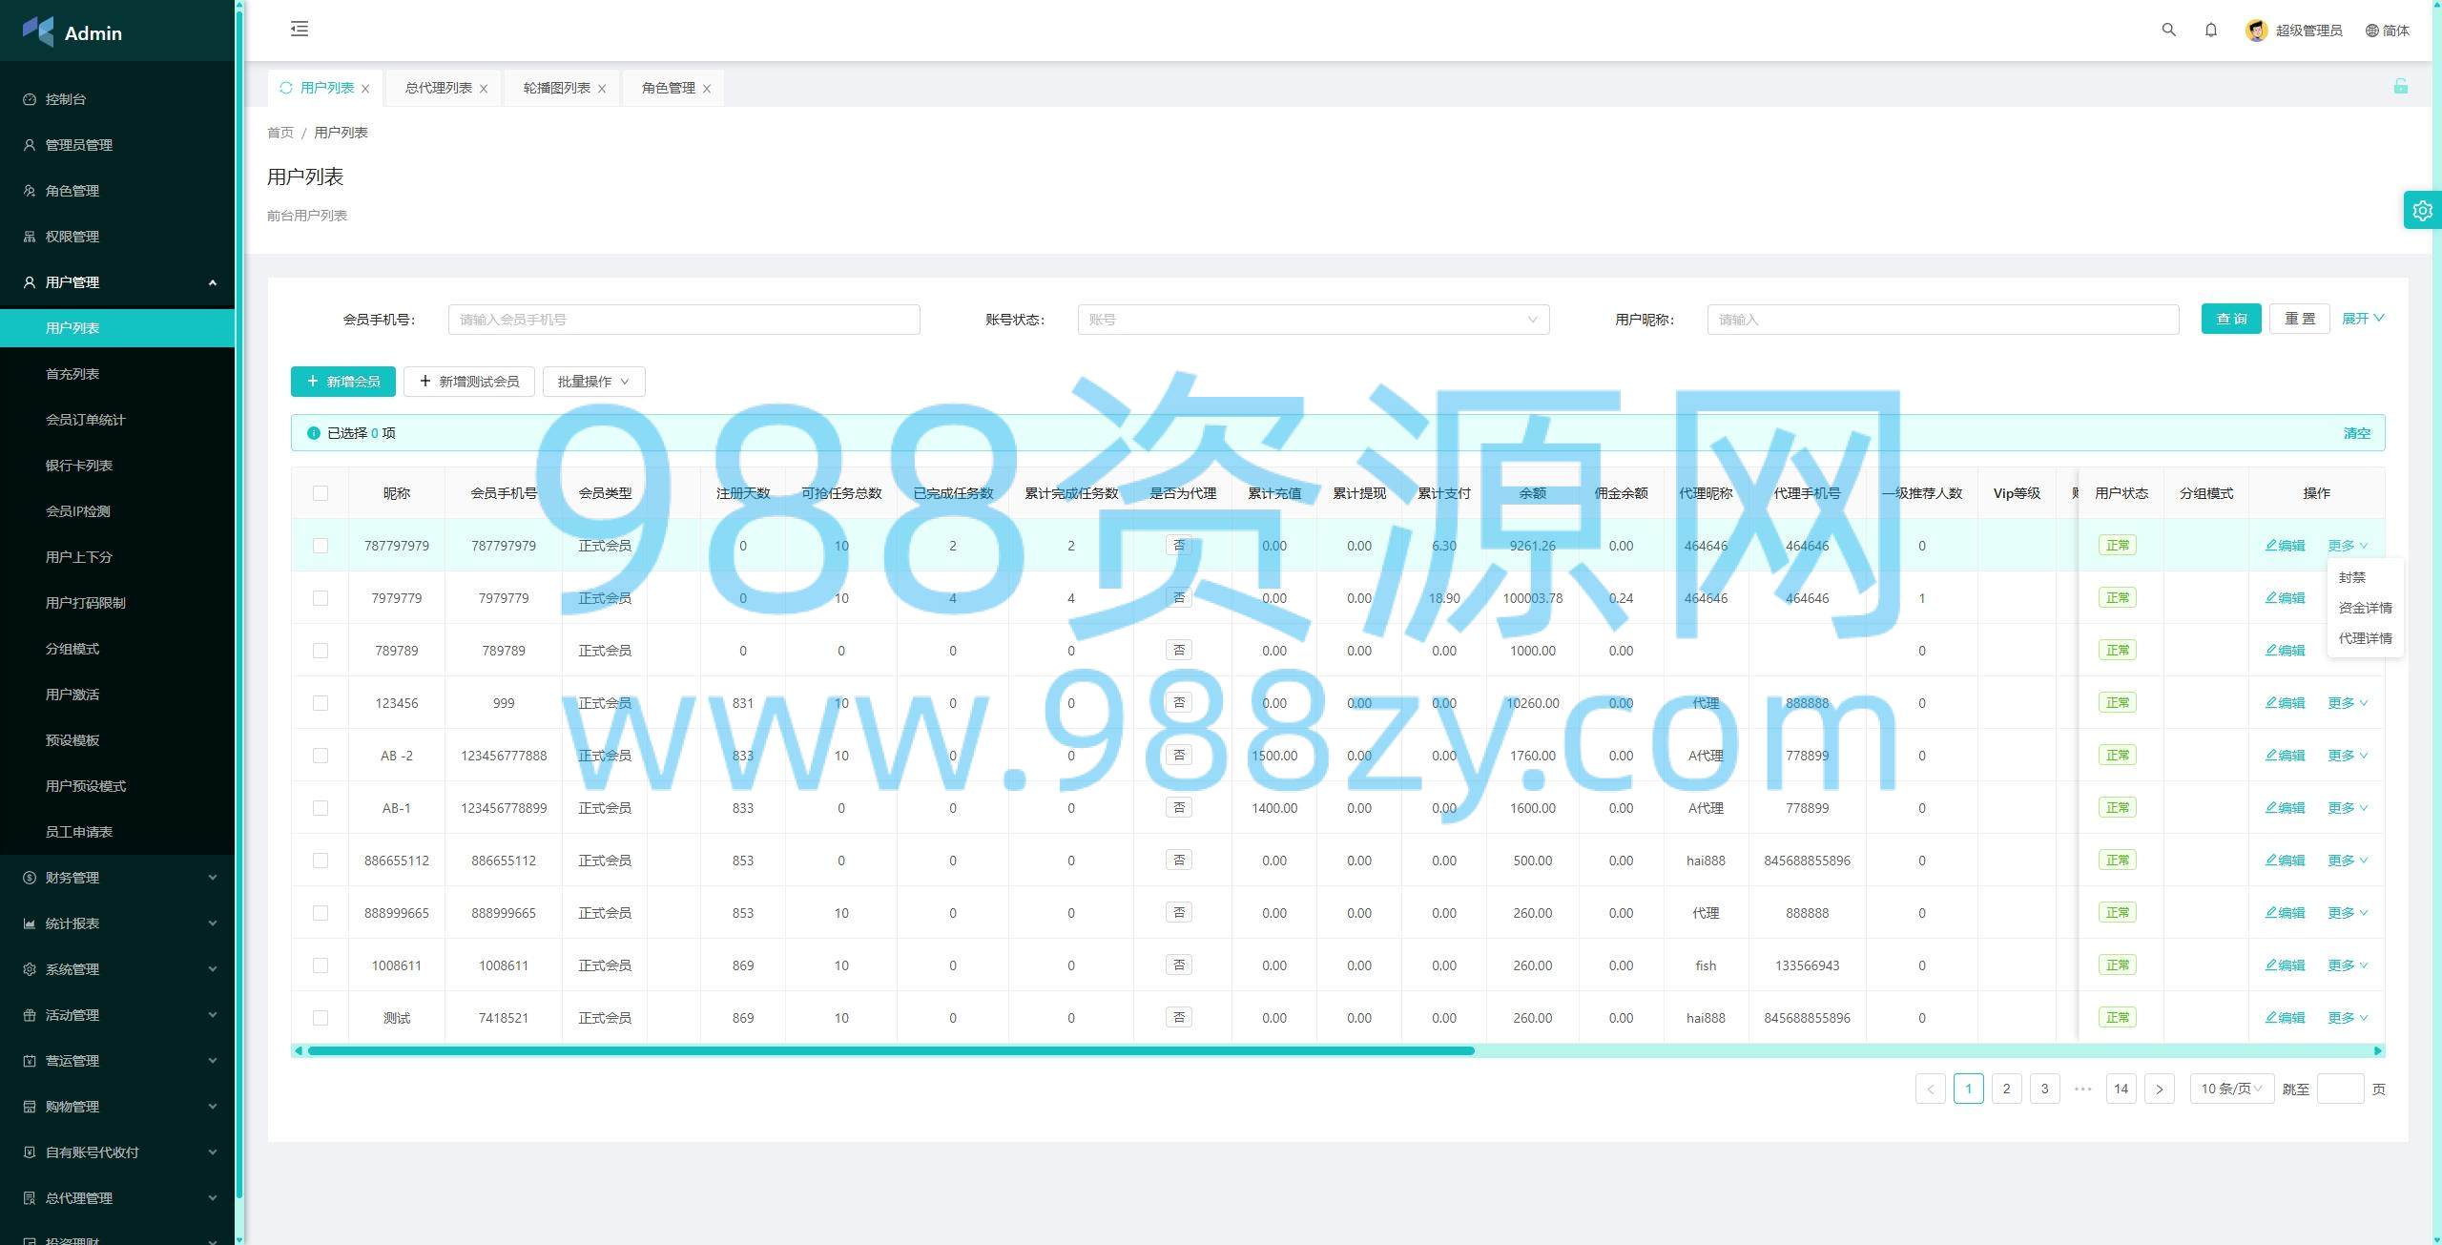Click the 新增会员 button

343,382
